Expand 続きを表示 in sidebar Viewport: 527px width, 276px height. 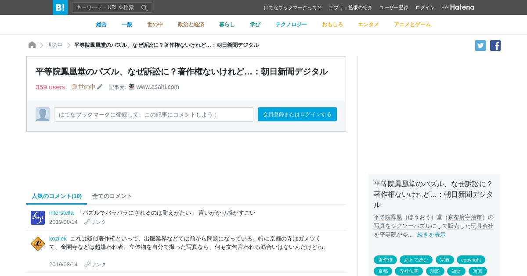(x=431, y=235)
